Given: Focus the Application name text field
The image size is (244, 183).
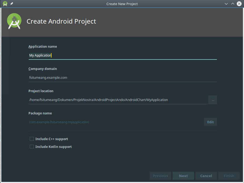Looking at the screenshot, I should [122, 55].
